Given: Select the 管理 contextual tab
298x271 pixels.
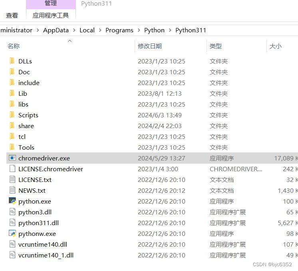Looking at the screenshot, I should [x=51, y=3].
